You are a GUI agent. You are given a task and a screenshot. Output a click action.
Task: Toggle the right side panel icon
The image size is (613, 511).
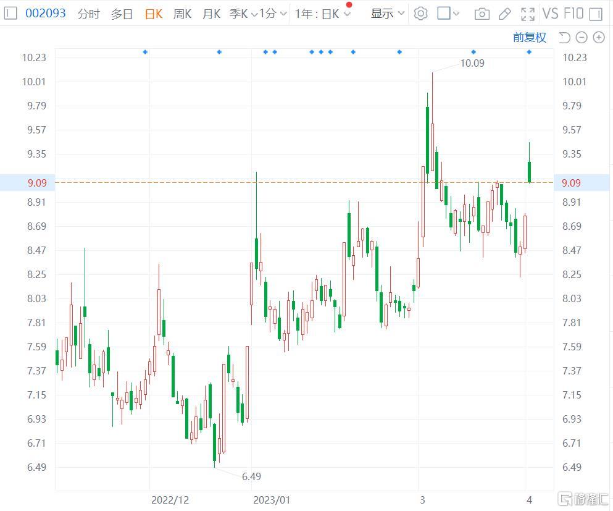point(596,14)
